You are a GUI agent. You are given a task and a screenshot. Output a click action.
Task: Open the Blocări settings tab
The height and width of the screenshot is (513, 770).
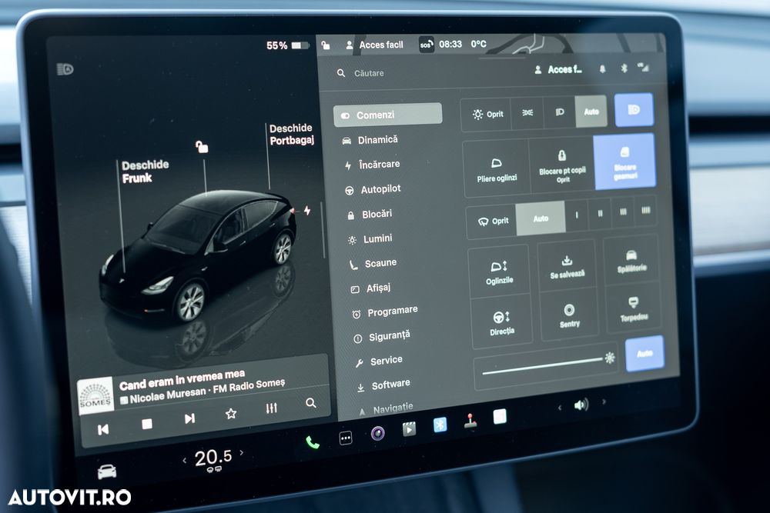[370, 215]
